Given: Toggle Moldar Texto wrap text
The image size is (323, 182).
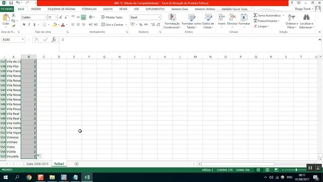Looking at the screenshot, I should [112, 17].
